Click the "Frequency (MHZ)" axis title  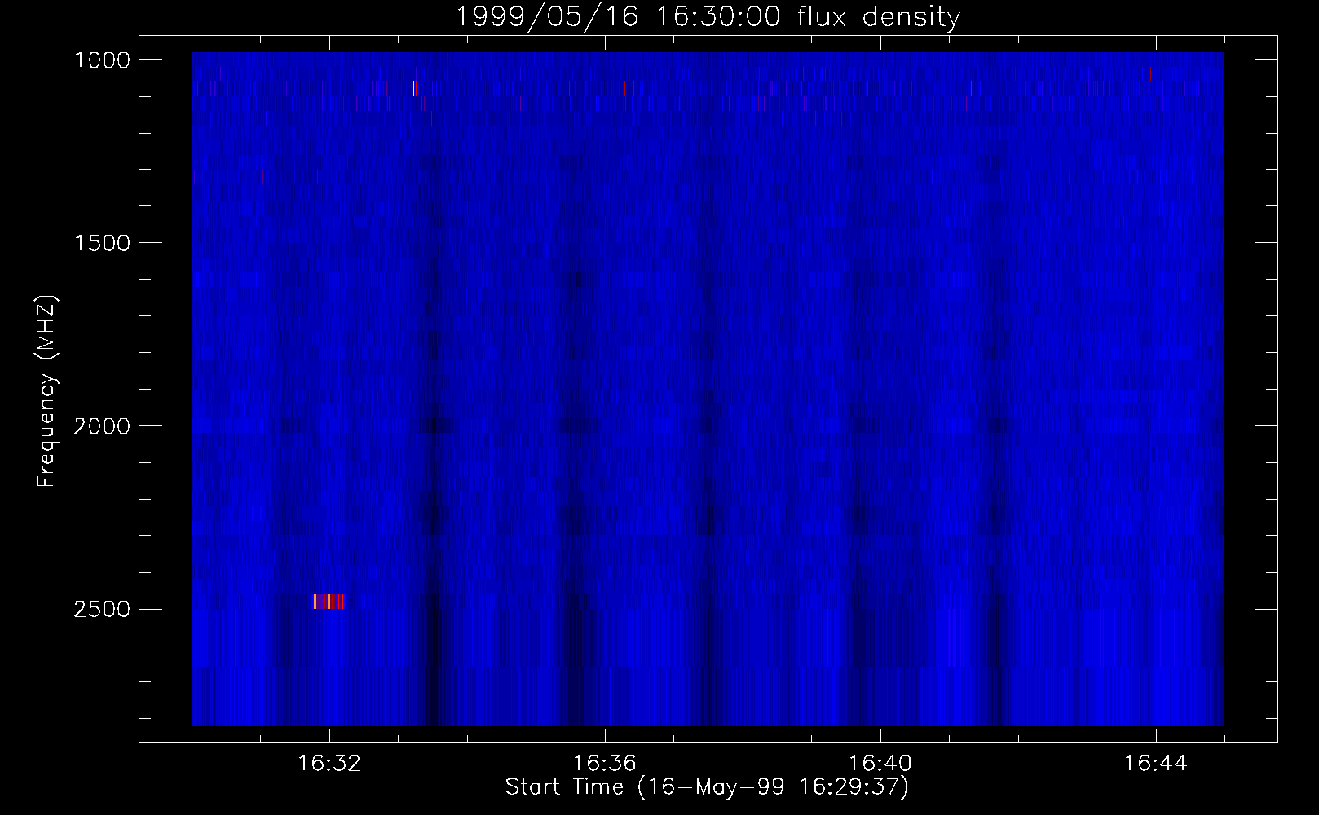pos(46,390)
